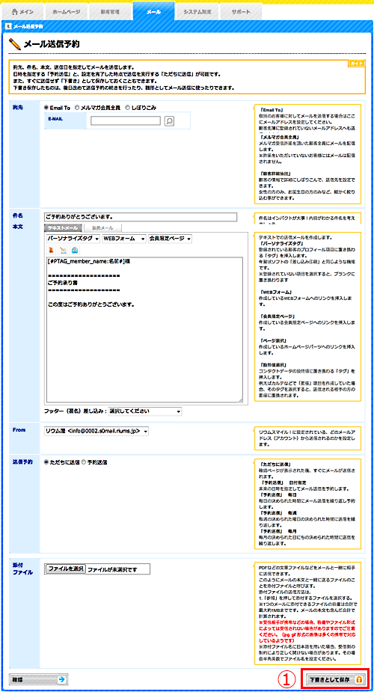Click the blue round icon above message body
The image size is (374, 692).
[74, 250]
